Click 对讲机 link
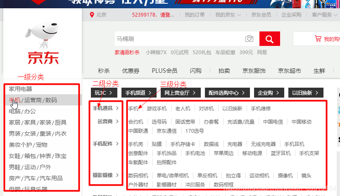 [206, 108]
